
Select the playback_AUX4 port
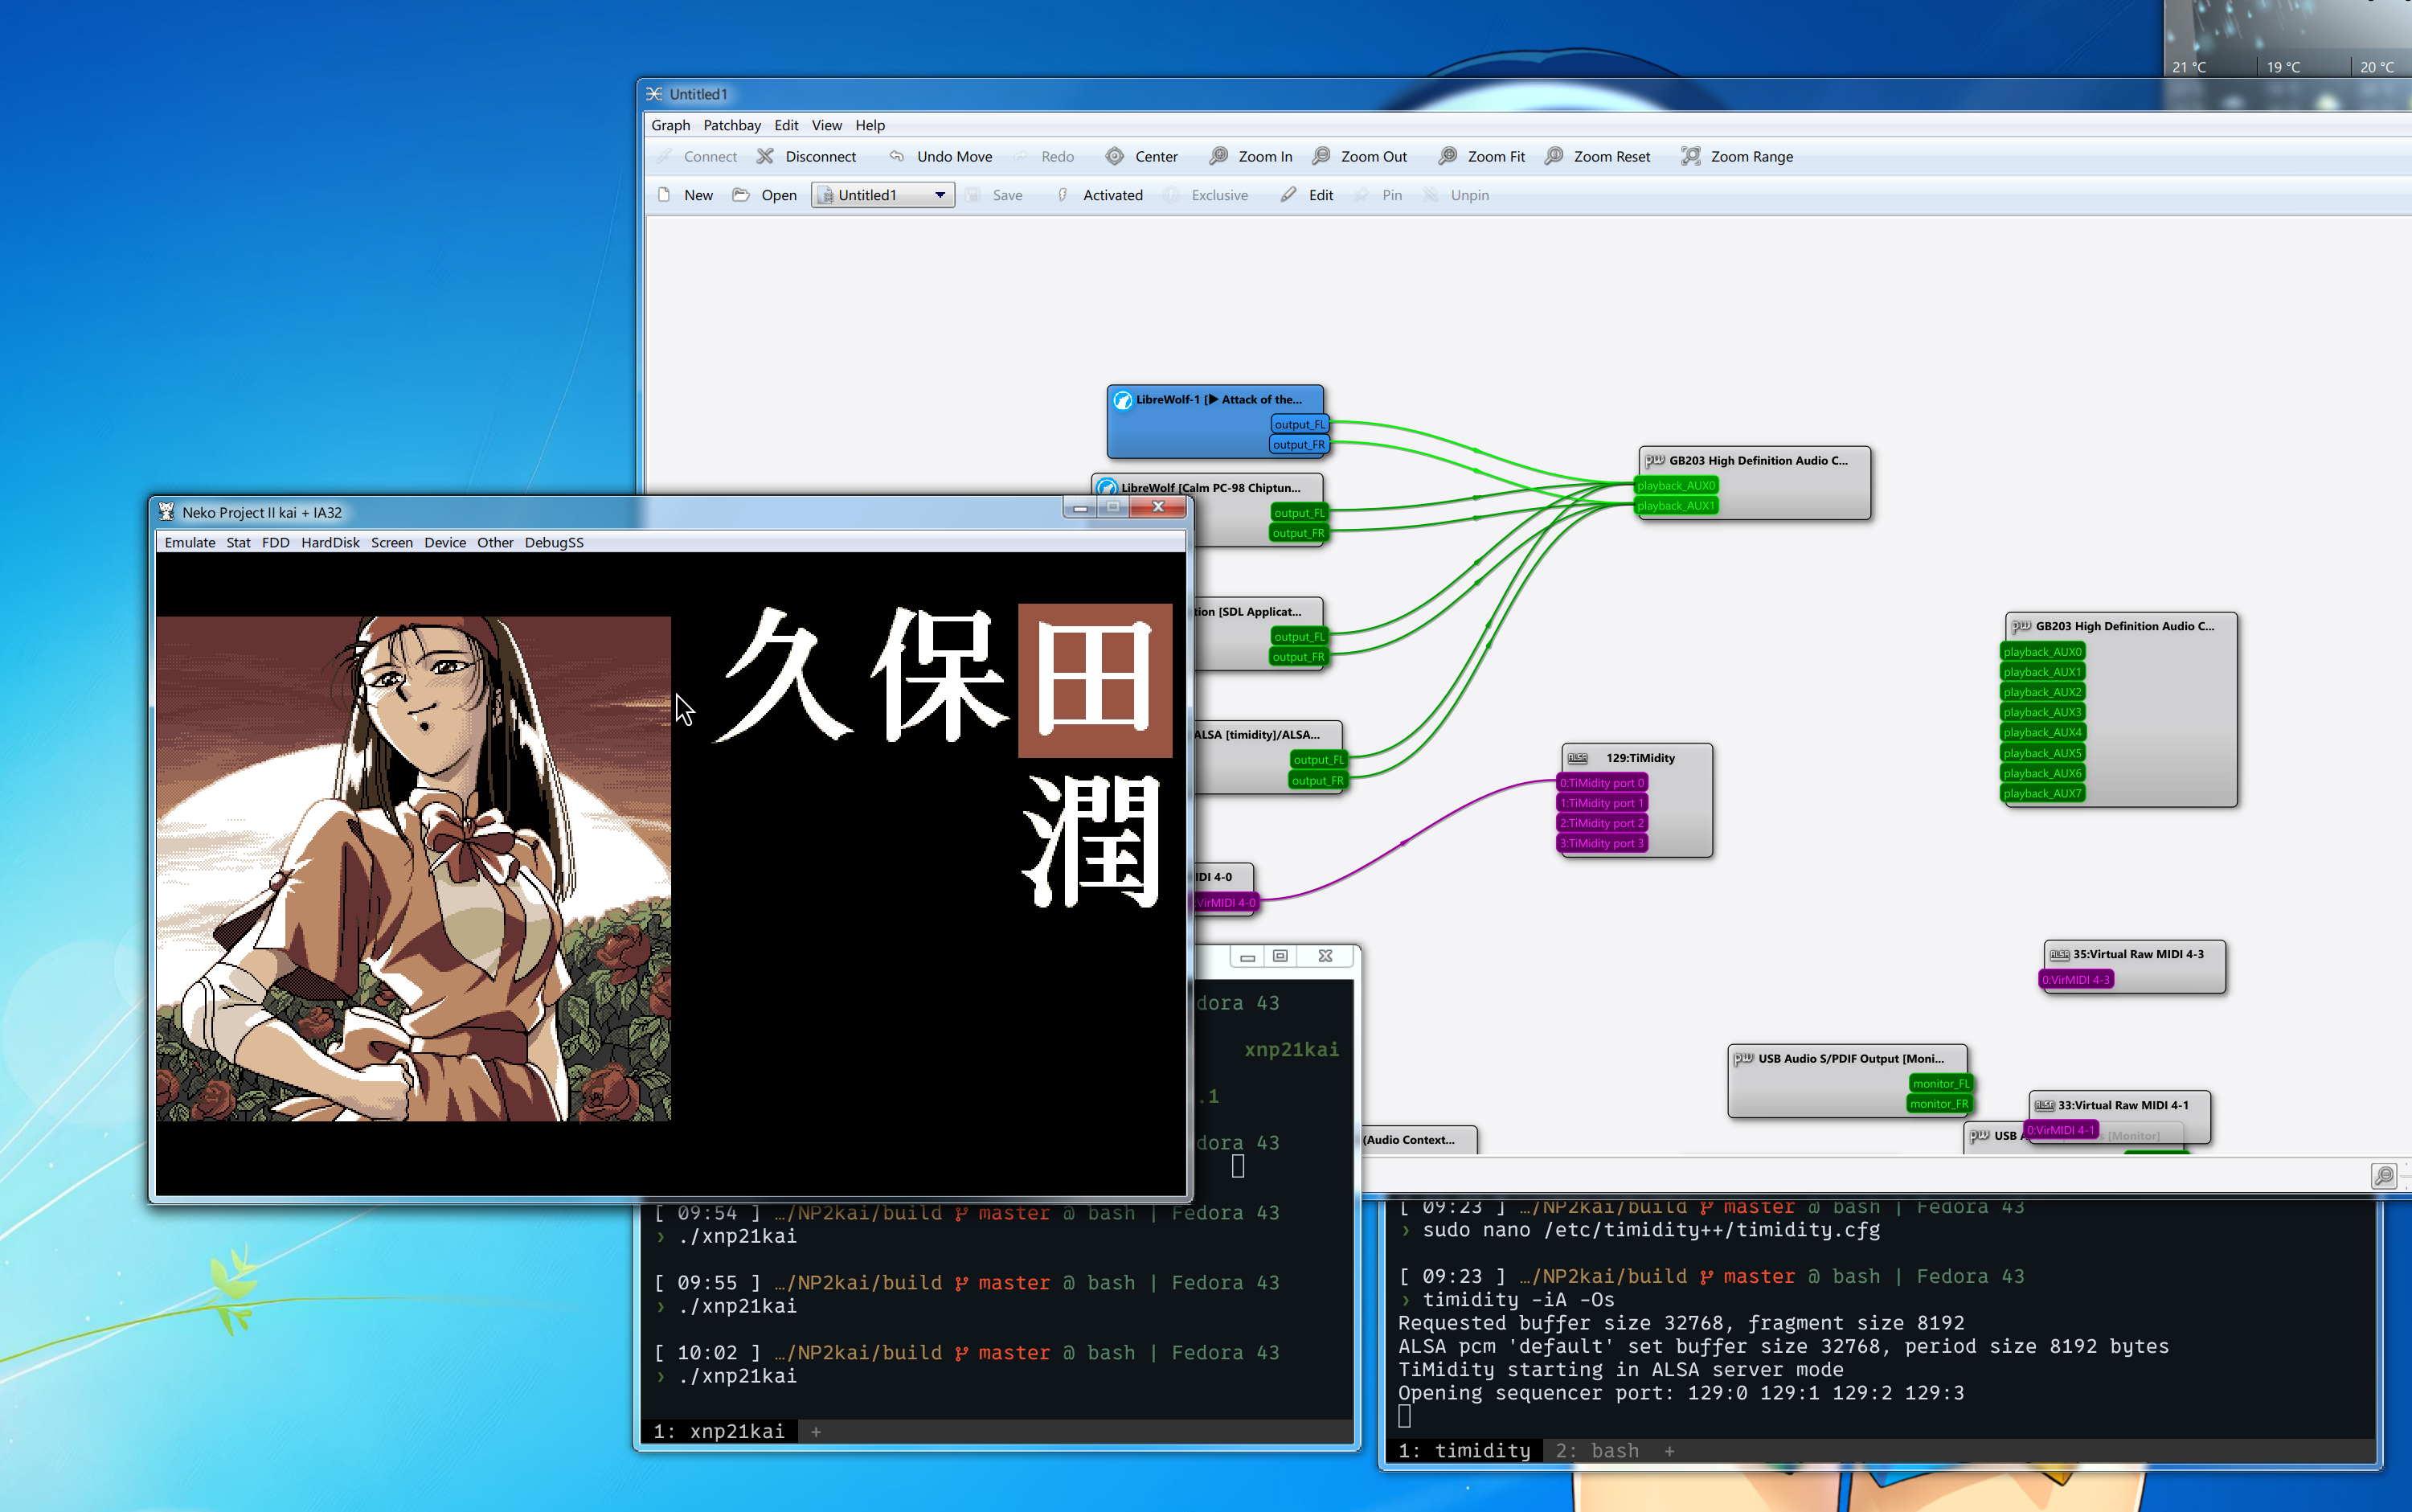(2043, 733)
